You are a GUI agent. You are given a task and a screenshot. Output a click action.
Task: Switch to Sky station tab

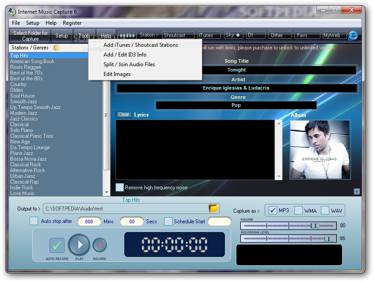click(233, 35)
